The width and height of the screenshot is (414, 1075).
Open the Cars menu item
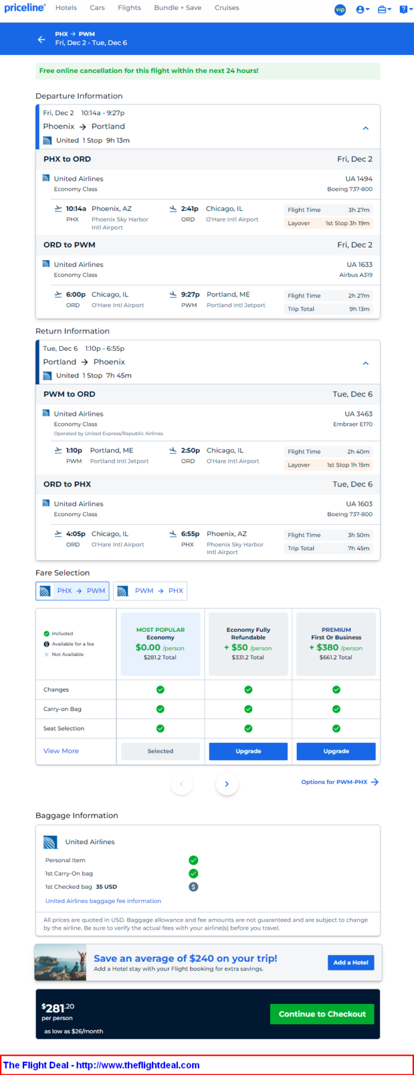(97, 8)
